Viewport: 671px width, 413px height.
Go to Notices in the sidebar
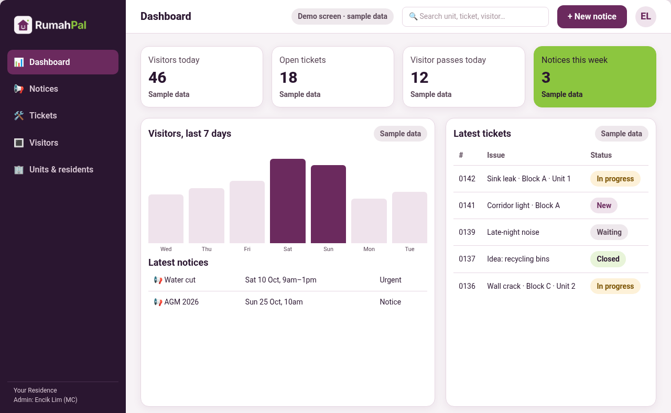coord(63,89)
